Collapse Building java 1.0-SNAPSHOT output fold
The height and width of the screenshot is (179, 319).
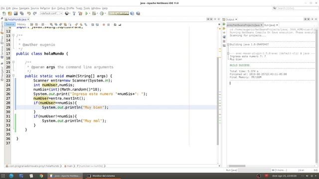[228, 44]
